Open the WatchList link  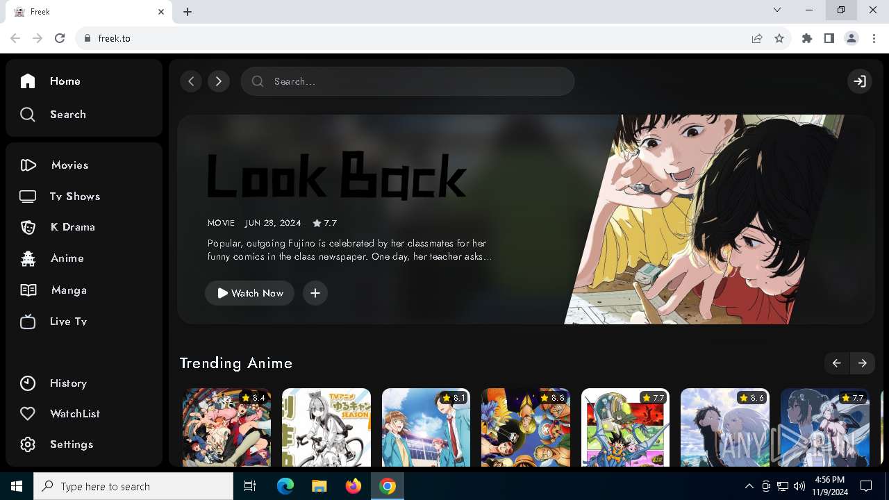tap(75, 414)
